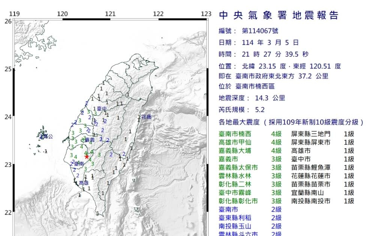
Task: Click the 嘉義縣大埔 intensity entry
Action: click(x=250, y=151)
